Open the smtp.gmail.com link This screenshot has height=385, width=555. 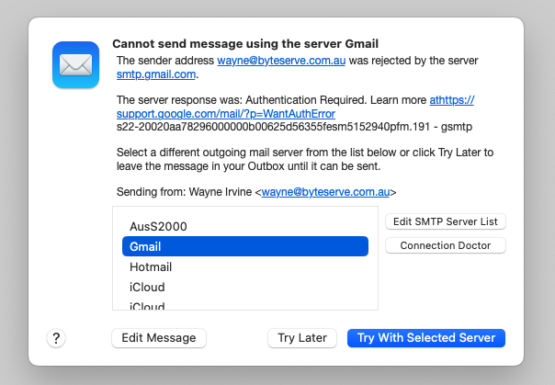[x=156, y=74]
